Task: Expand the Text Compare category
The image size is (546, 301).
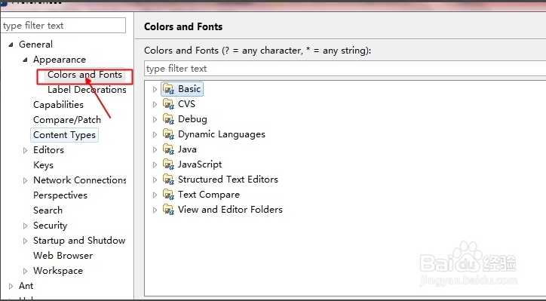Action: click(155, 195)
